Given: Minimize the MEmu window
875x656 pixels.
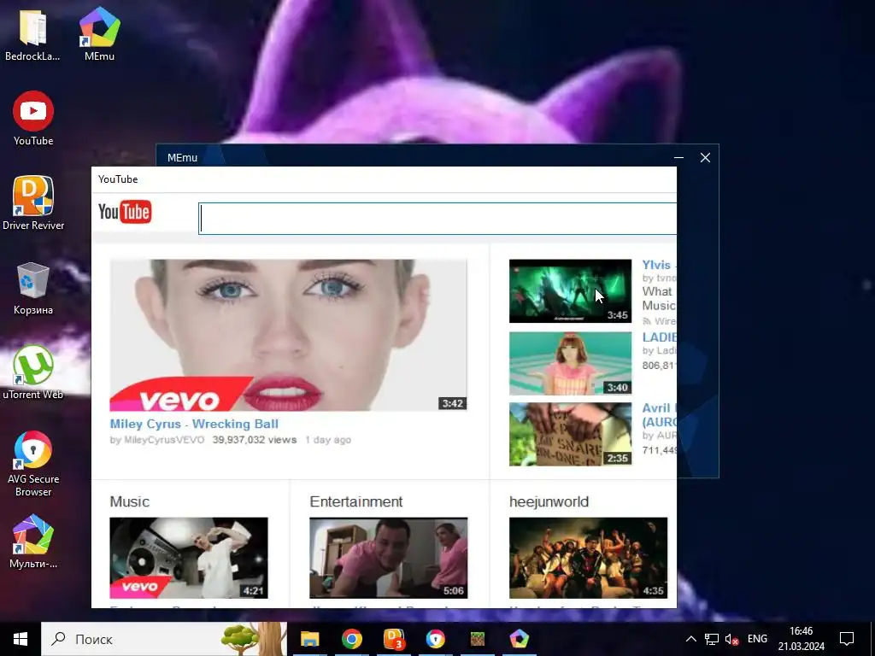Looking at the screenshot, I should coord(678,158).
